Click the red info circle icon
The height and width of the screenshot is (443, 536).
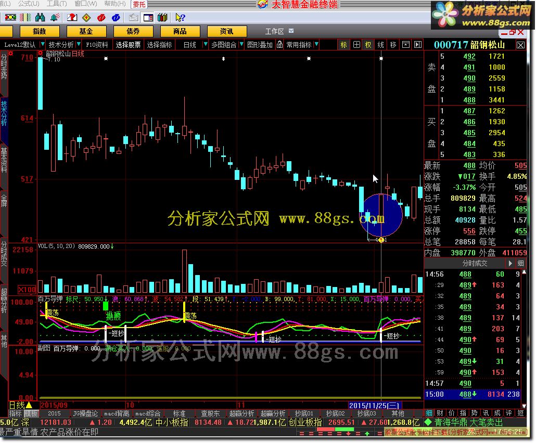pyautogui.click(x=101, y=18)
